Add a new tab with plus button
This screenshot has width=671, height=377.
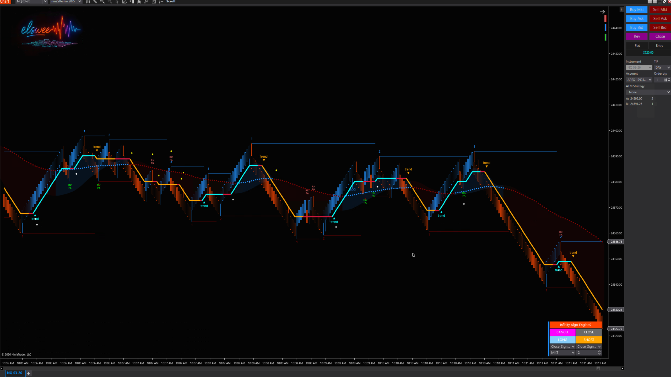29,373
